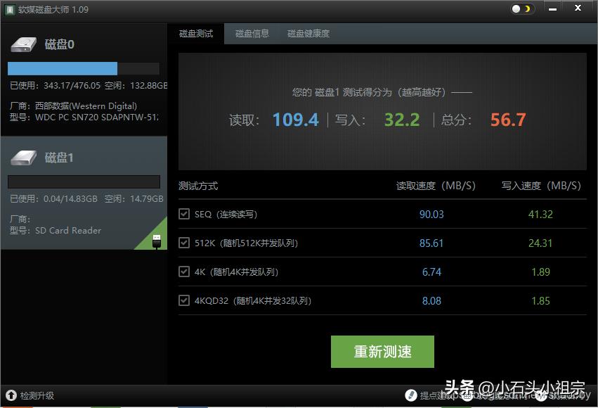Screen dimensions: 598x408
Task: Toggle the 4K (随机4K并发队列) checkbox
Action: (184, 272)
